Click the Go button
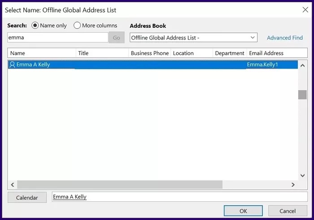 coord(117,37)
